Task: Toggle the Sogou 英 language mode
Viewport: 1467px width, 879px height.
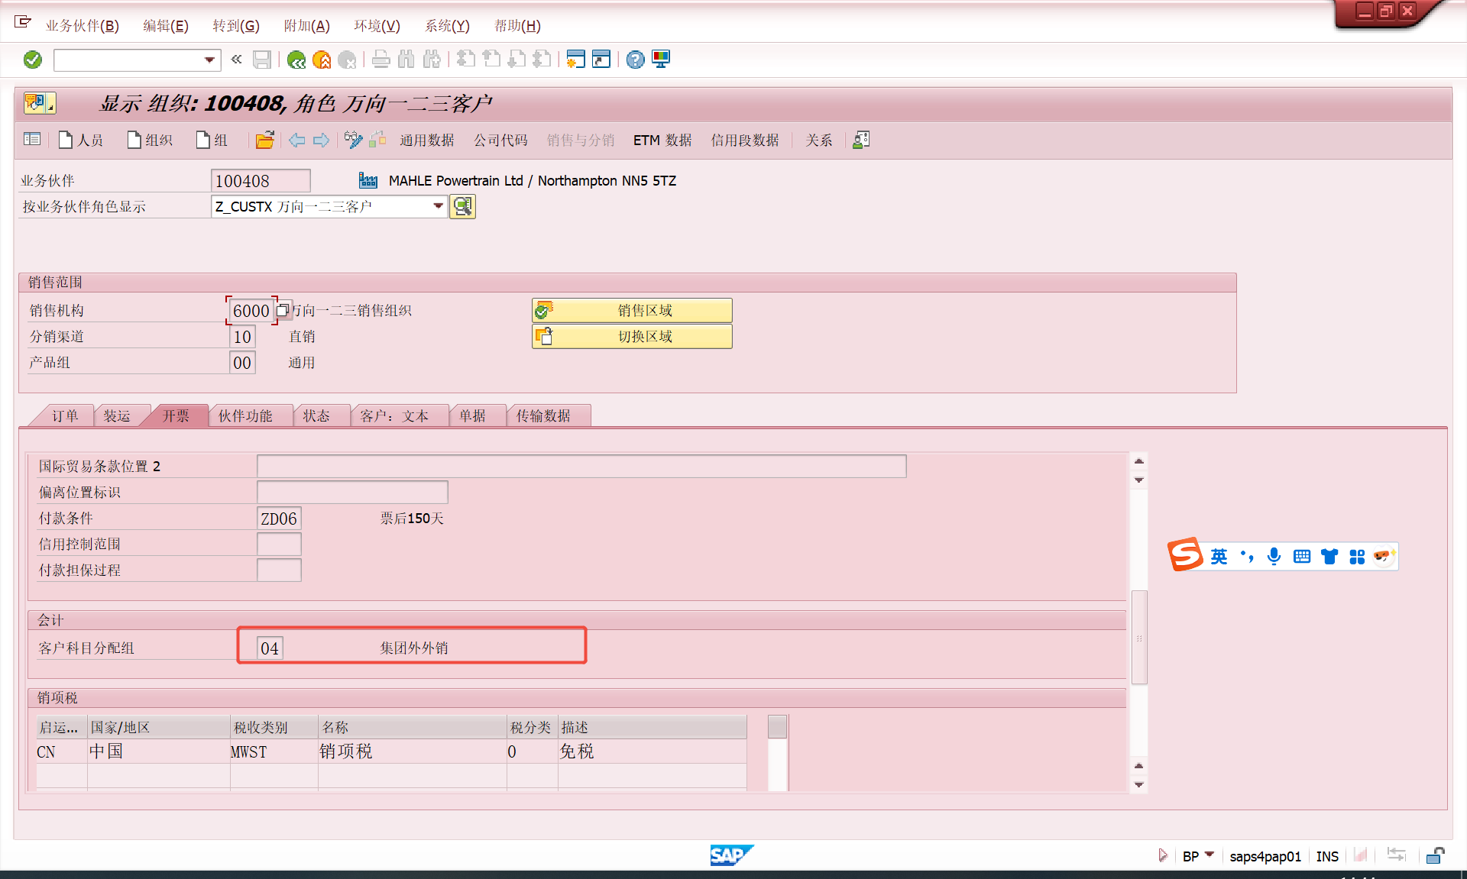Action: click(1219, 557)
